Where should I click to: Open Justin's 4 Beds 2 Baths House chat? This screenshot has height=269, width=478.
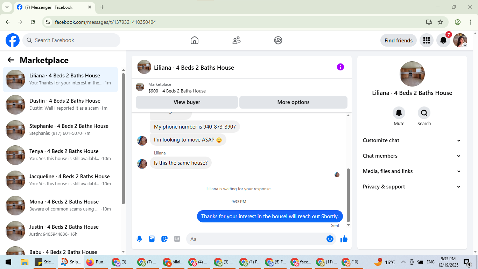coord(61,231)
